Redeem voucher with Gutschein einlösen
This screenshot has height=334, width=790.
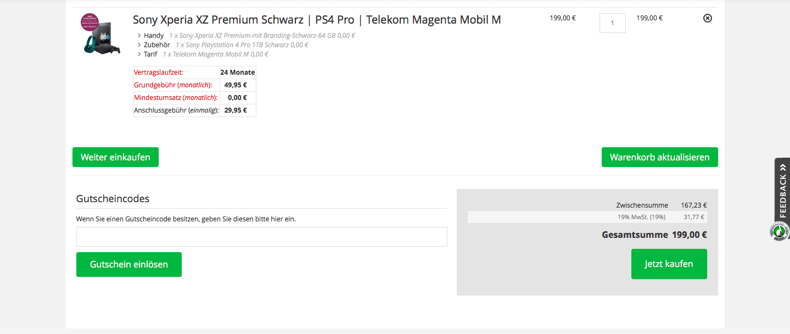(x=129, y=264)
